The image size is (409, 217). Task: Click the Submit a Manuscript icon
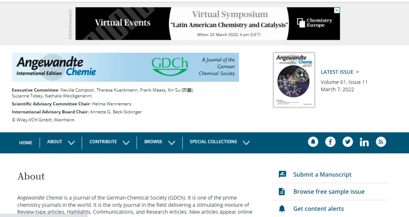(282, 174)
